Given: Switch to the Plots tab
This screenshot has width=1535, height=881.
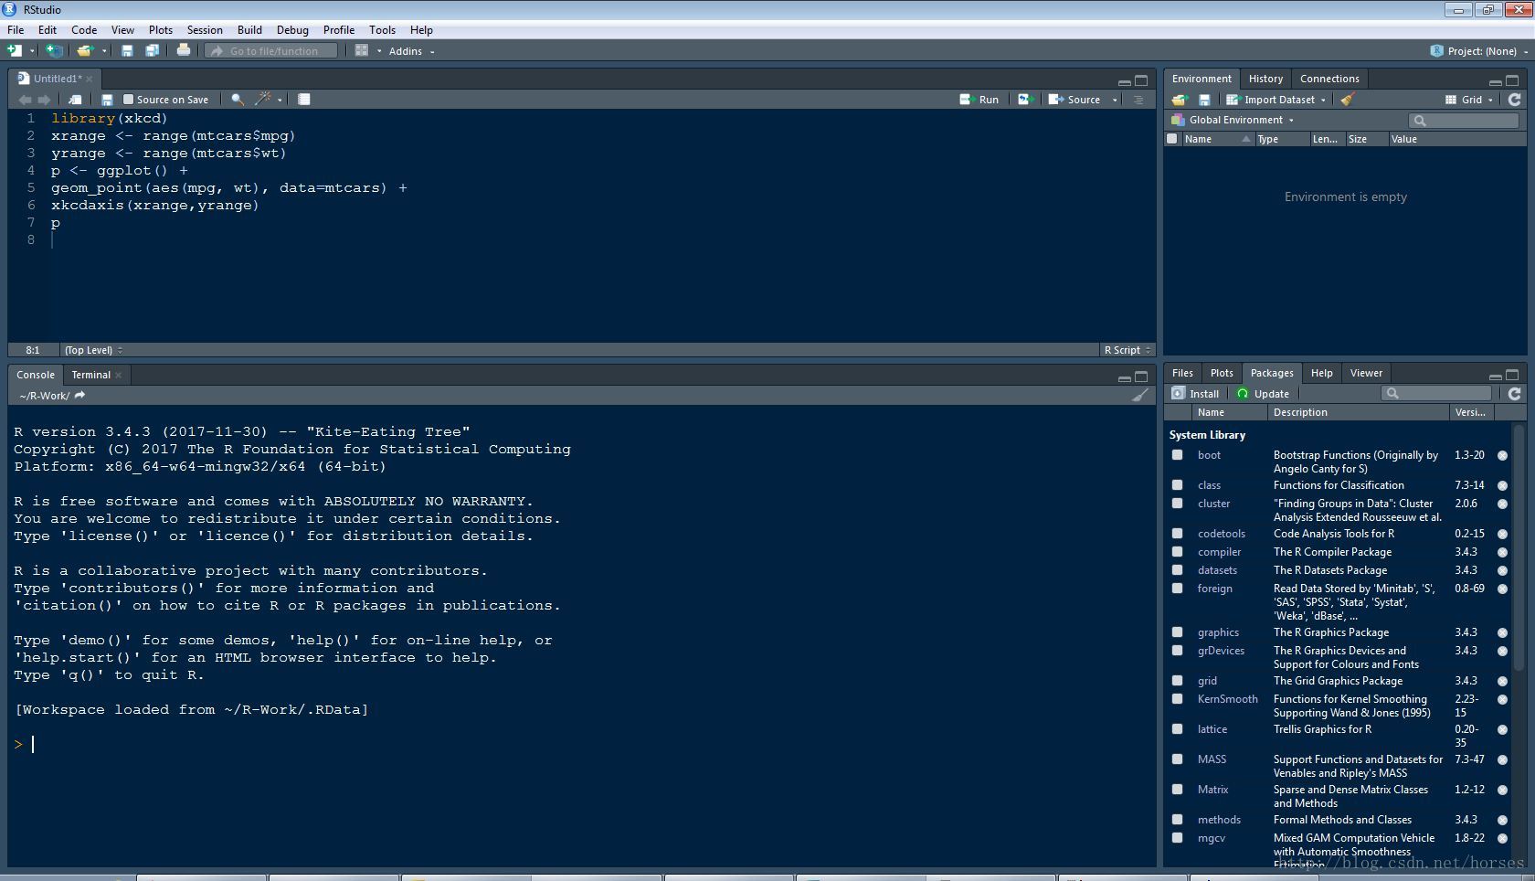Looking at the screenshot, I should pos(1222,373).
